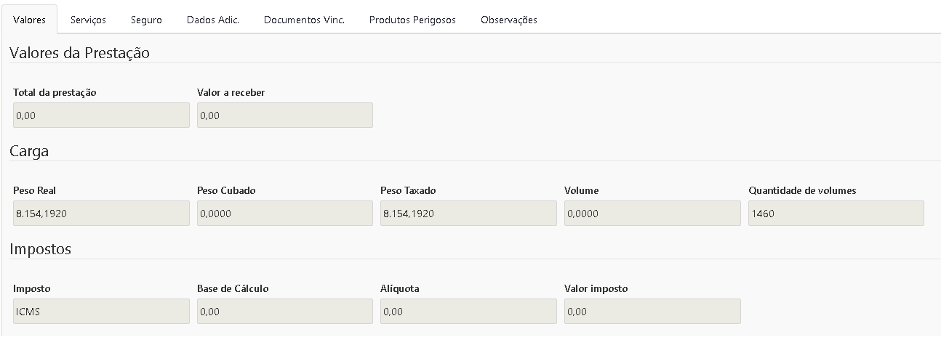This screenshot has width=941, height=345.
Task: Click the Carga section heading
Action: click(29, 151)
